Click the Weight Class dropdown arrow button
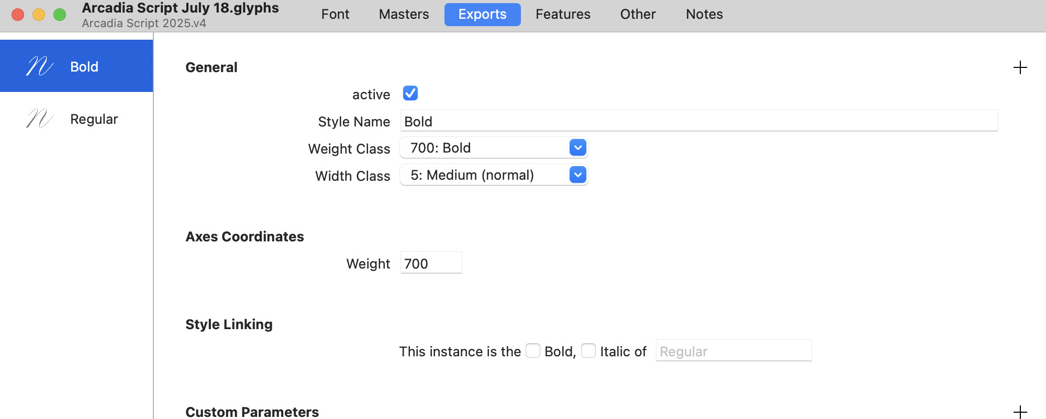This screenshot has width=1046, height=419. [577, 148]
